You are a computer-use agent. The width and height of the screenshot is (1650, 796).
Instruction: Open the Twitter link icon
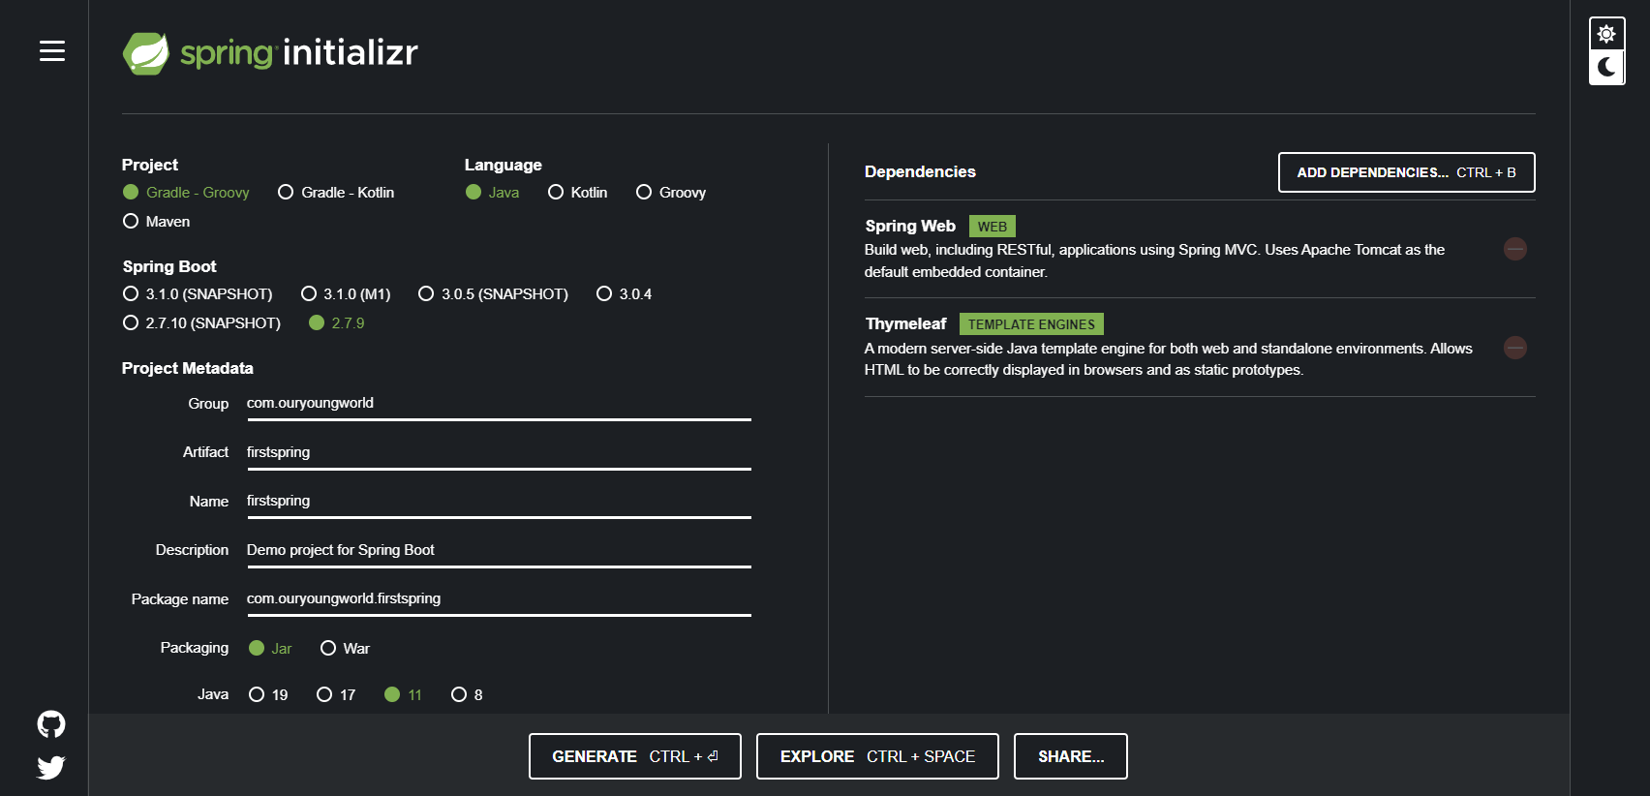point(51,767)
